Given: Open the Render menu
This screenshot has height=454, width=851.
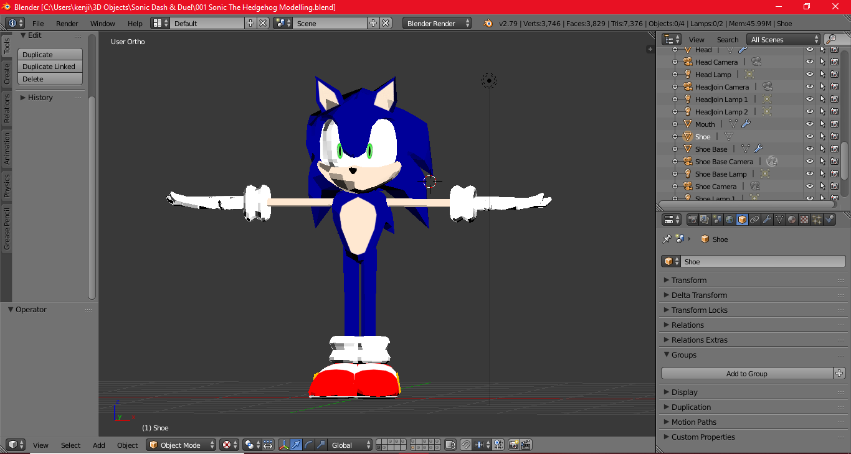Looking at the screenshot, I should tap(67, 23).
